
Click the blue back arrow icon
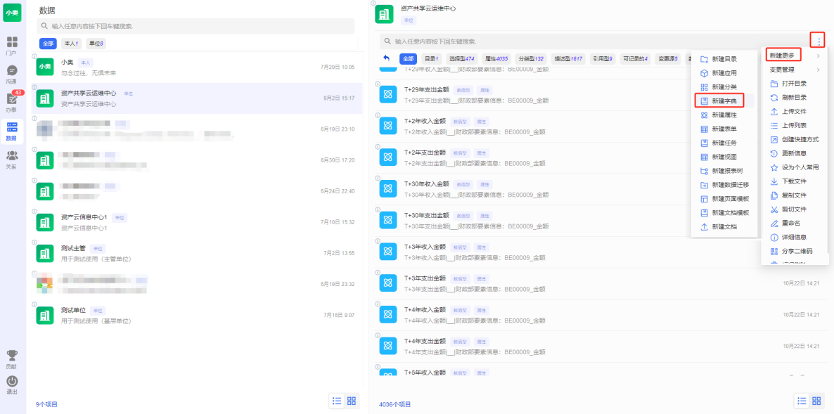[x=386, y=58]
